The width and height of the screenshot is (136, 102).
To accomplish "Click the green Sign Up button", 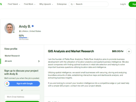I will point(132,4).
